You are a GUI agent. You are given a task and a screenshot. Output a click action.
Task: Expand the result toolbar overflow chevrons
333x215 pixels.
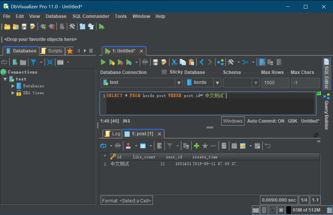[319, 141]
